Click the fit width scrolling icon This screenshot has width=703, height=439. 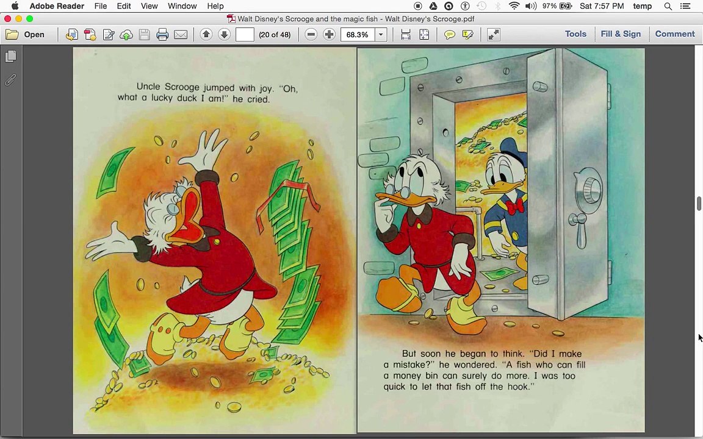tap(406, 35)
